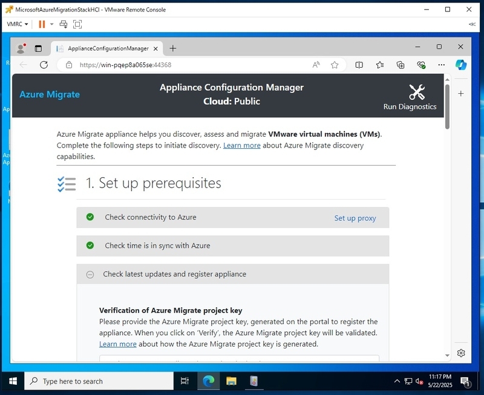Toggle Edge split screen

tap(359, 65)
